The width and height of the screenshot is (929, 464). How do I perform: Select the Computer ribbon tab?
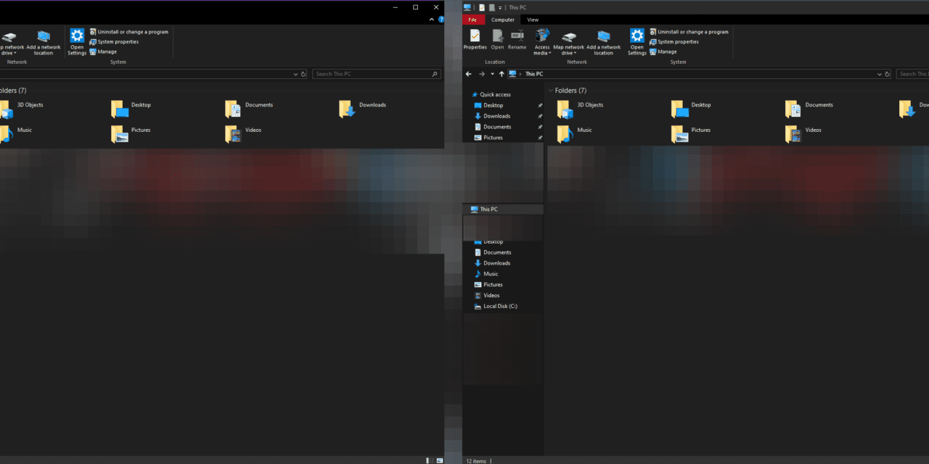coord(502,20)
